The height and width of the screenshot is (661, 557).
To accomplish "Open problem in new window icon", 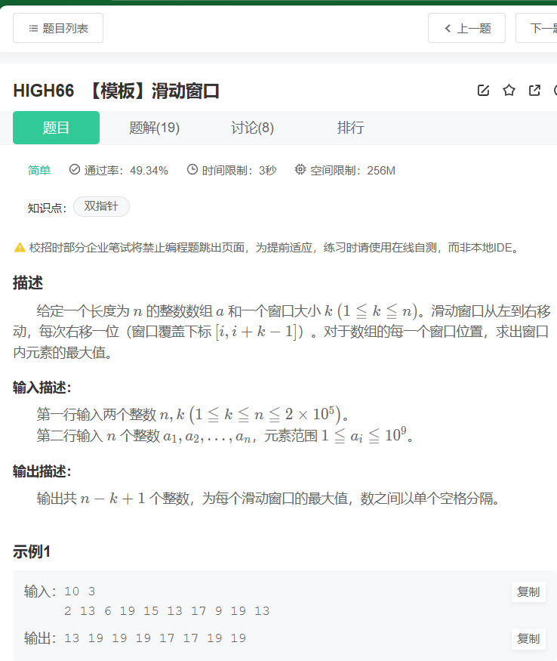I will (x=534, y=90).
